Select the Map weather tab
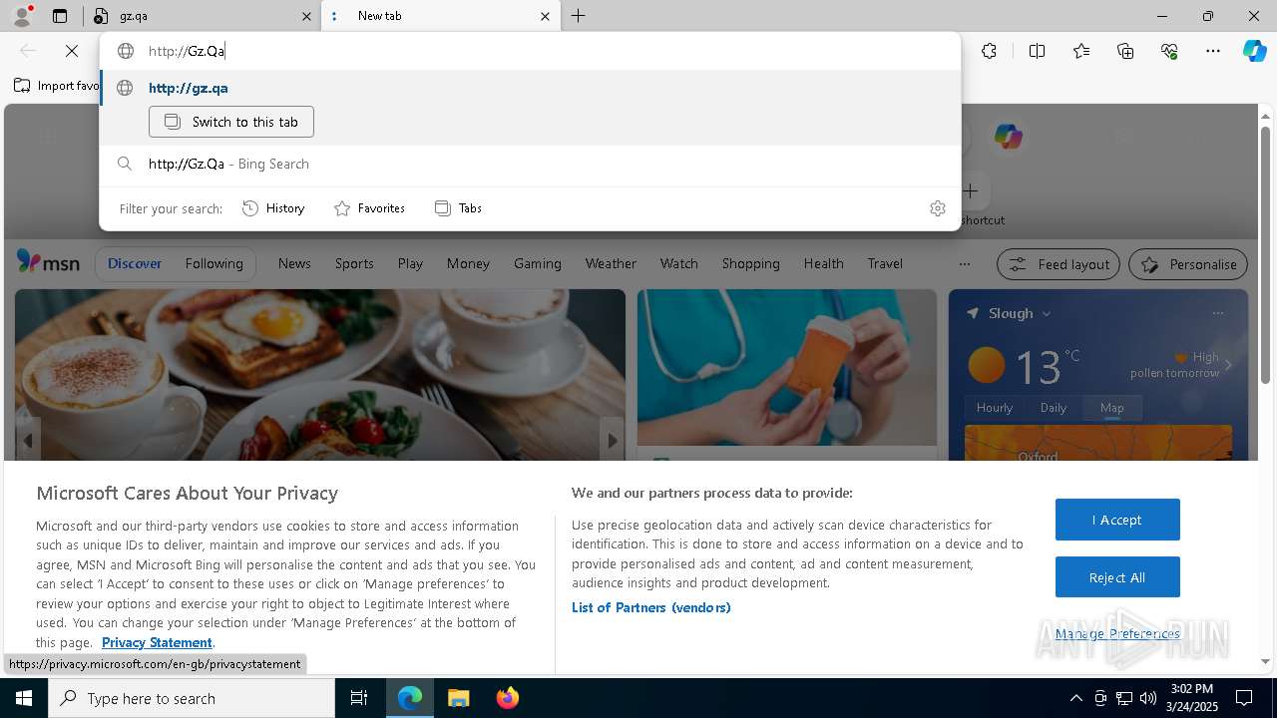 [x=1111, y=407]
